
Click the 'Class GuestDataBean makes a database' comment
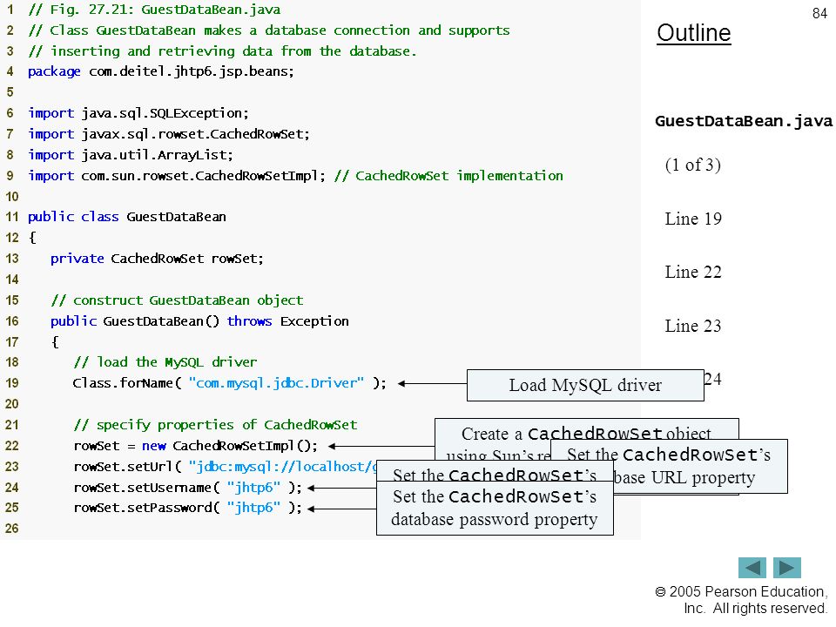coord(269,30)
